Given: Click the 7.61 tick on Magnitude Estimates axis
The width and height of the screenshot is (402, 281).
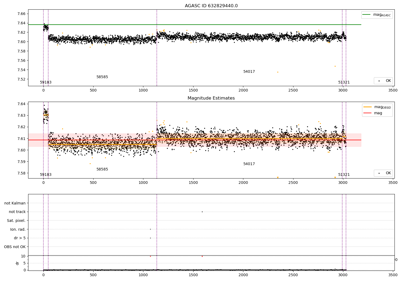Looking at the screenshot, I should pyautogui.click(x=21, y=139).
